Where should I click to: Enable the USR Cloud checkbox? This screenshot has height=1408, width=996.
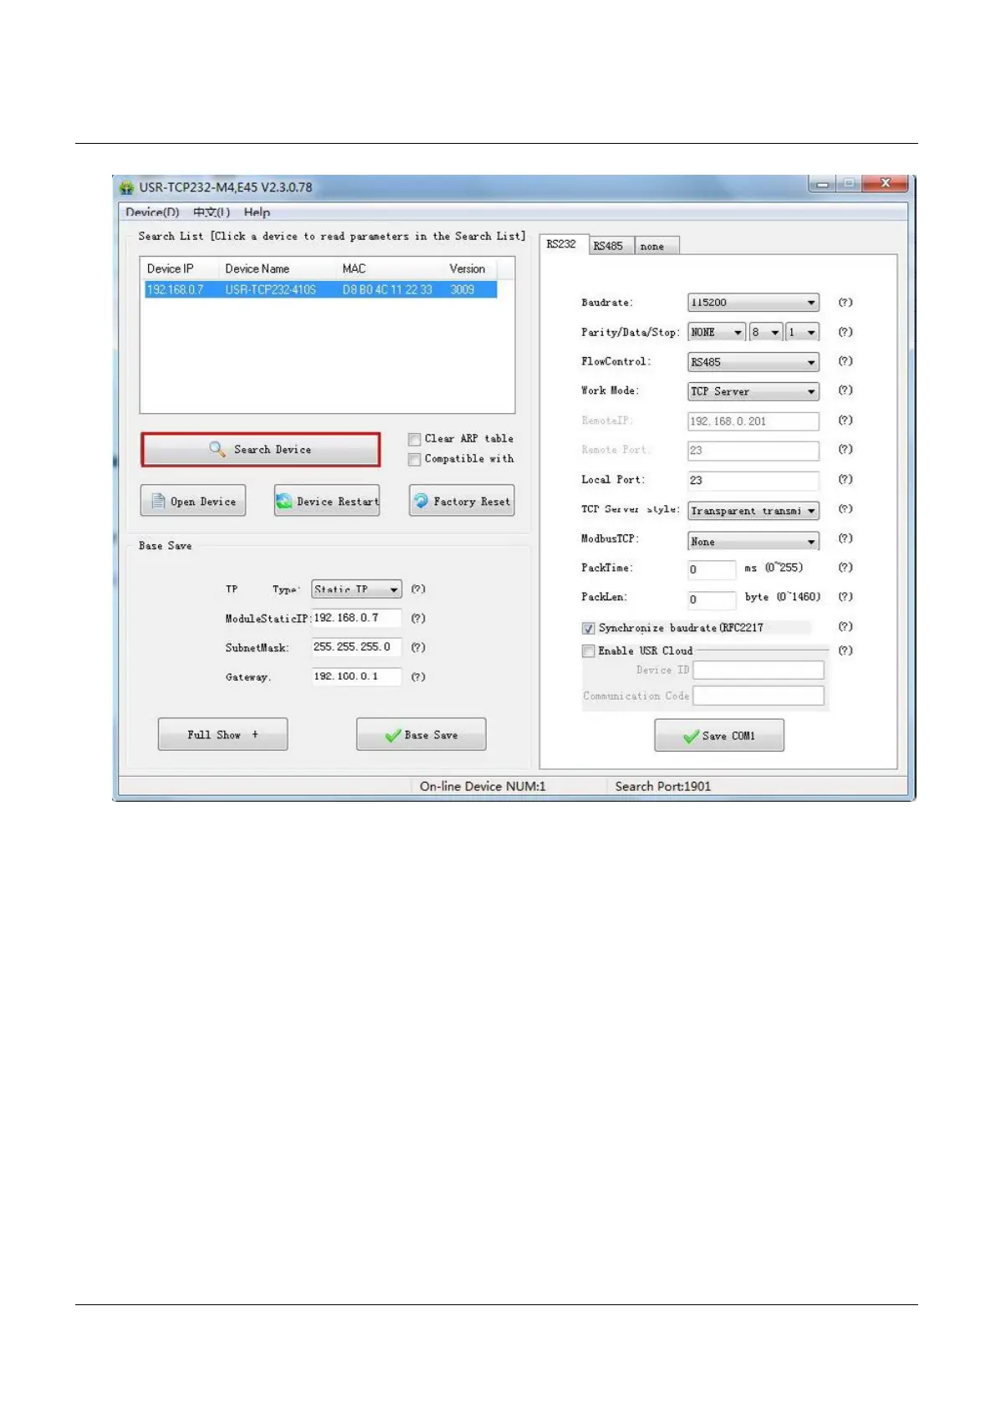click(x=589, y=650)
